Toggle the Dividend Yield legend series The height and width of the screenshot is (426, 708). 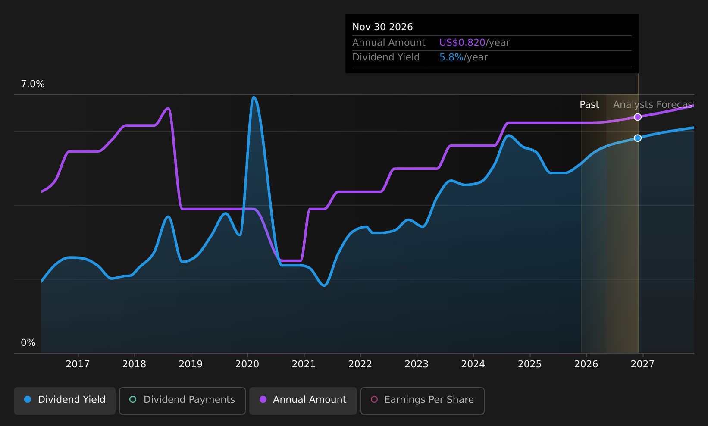point(65,401)
